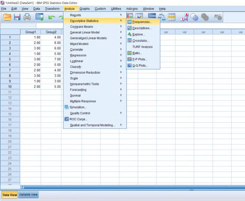Click the Q-Q Plots item icon
245x201 pixels.
[130, 65]
